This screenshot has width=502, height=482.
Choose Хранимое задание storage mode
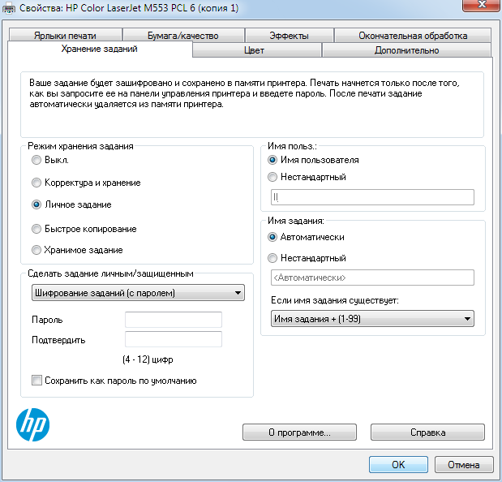pos(36,250)
